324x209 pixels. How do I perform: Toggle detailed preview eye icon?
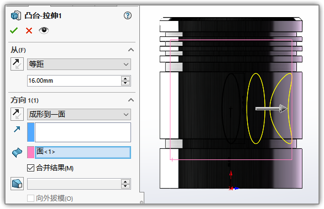(44, 30)
